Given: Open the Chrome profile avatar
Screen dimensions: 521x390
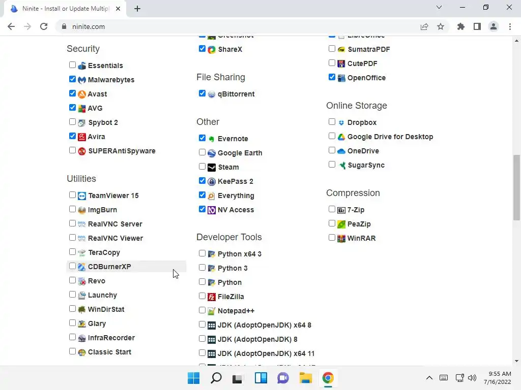Looking at the screenshot, I should pyautogui.click(x=494, y=26).
